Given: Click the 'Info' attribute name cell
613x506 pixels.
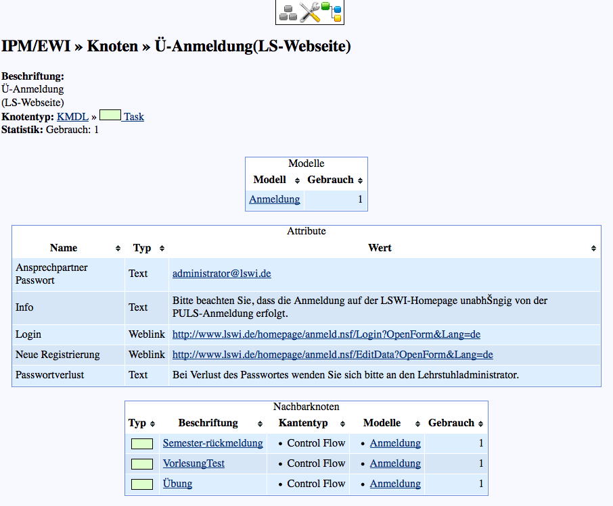Looking at the screenshot, I should click(68, 307).
